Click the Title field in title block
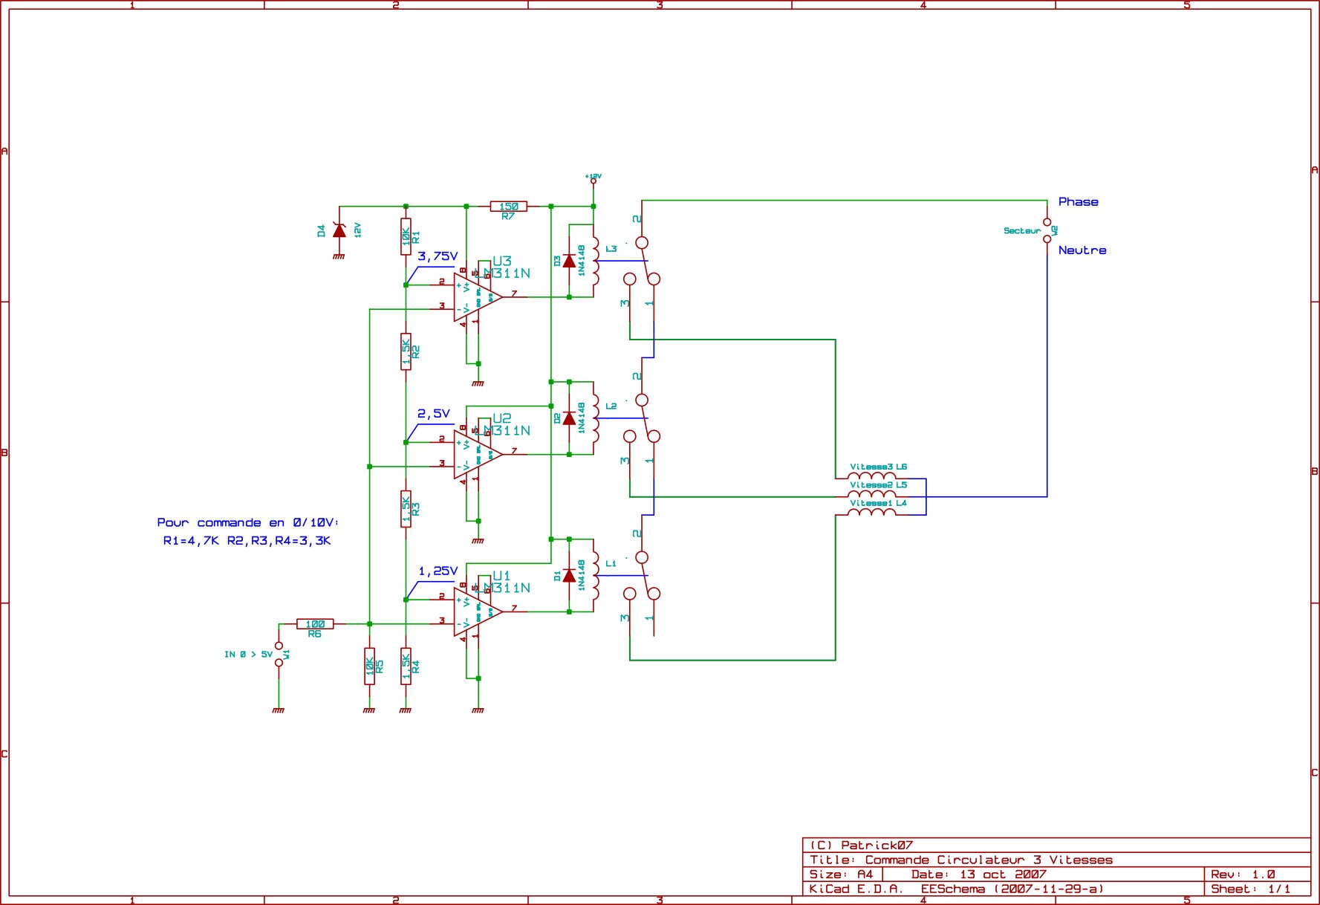Viewport: 1320px width, 905px height. click(x=961, y=860)
